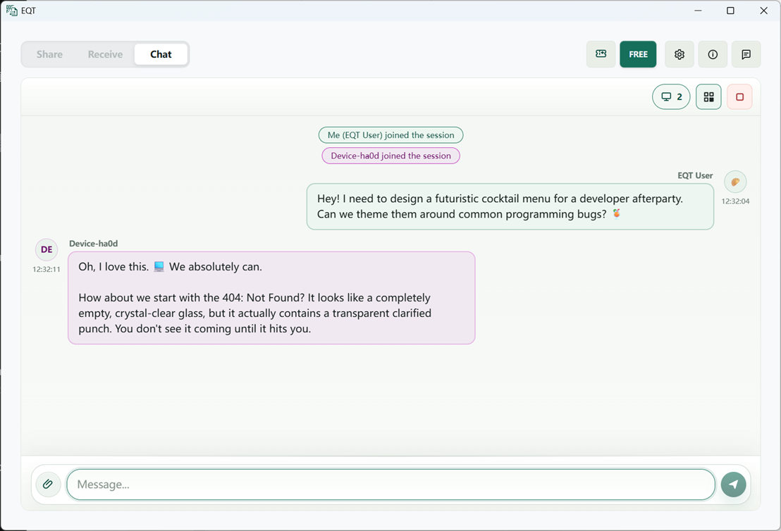Maximize the EQT window
This screenshot has height=531, width=781.
click(x=730, y=11)
